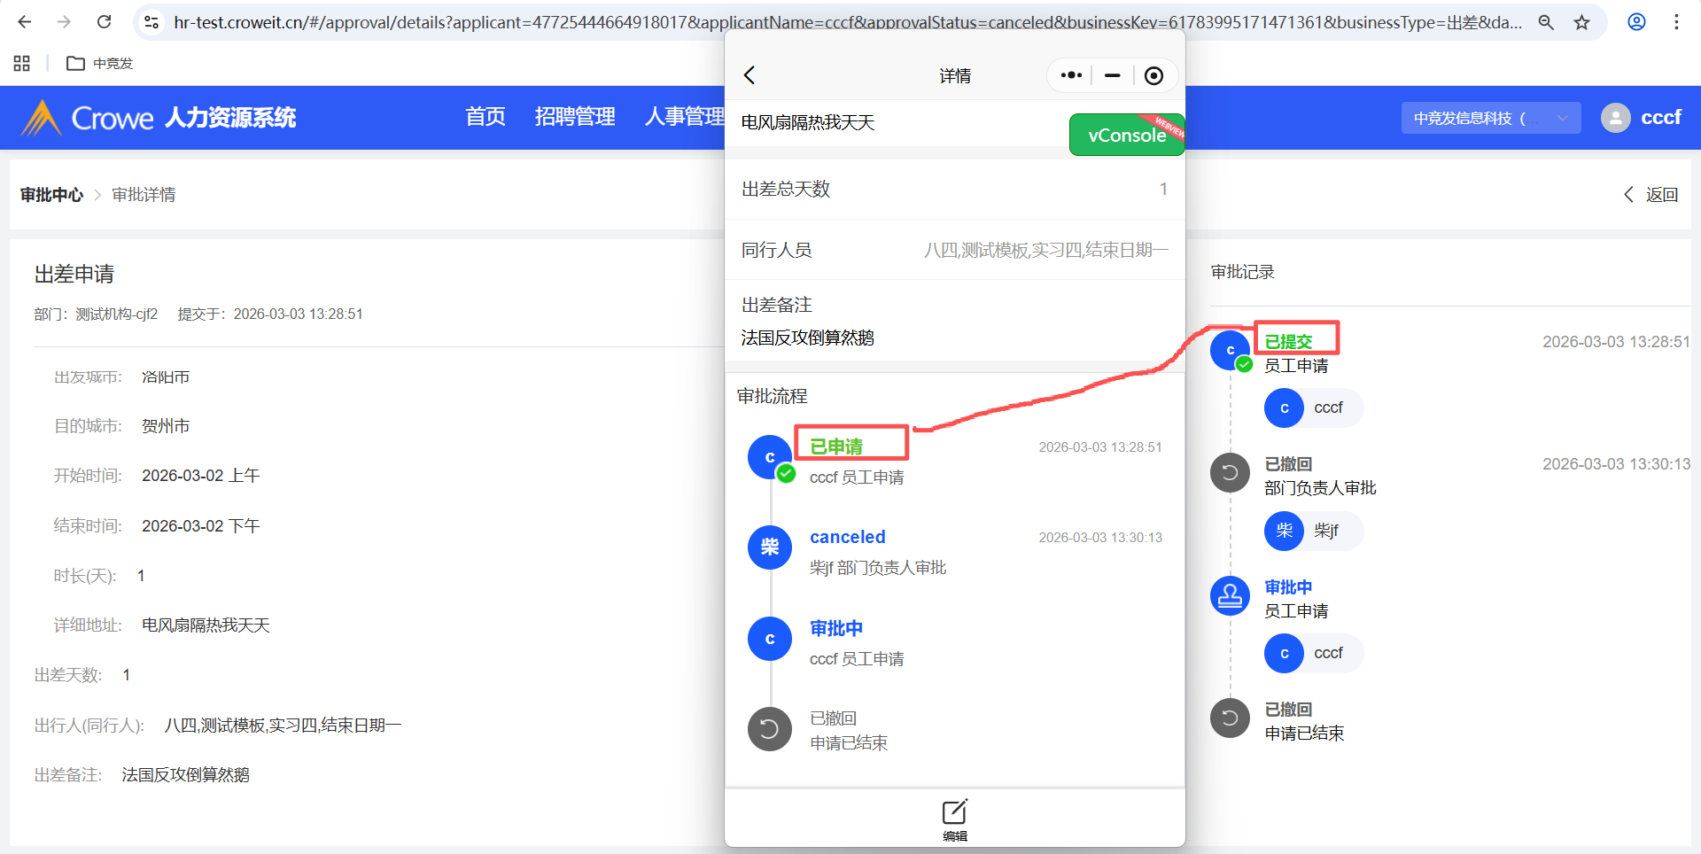The height and width of the screenshot is (854, 1701).
Task: Click the 出差总天数 row in 详情 panel
Action: 955,189
